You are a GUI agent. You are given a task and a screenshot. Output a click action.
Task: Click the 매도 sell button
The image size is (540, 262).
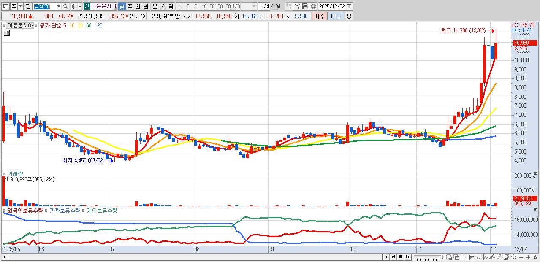coord(336,16)
